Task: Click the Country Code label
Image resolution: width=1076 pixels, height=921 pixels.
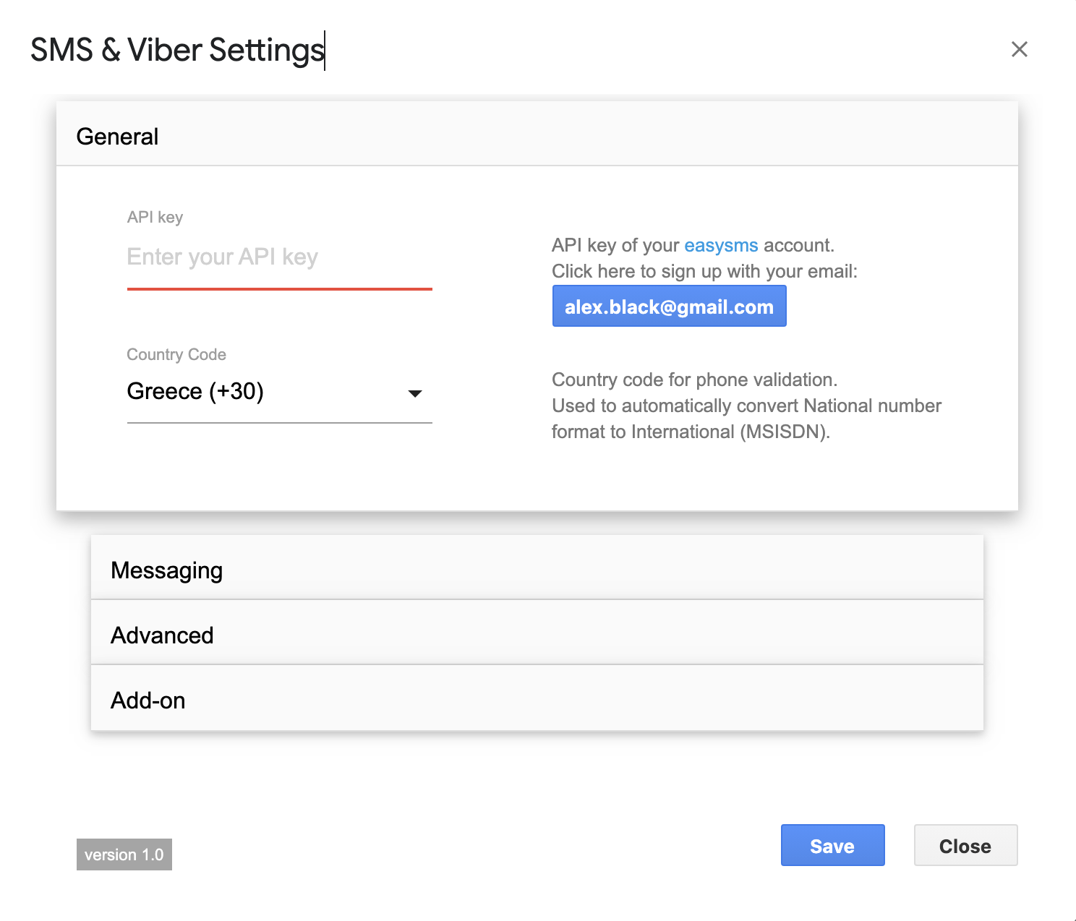Action: [x=176, y=354]
